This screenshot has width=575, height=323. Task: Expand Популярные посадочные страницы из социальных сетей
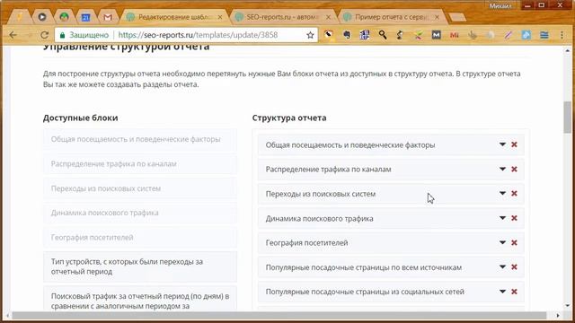pyautogui.click(x=502, y=292)
